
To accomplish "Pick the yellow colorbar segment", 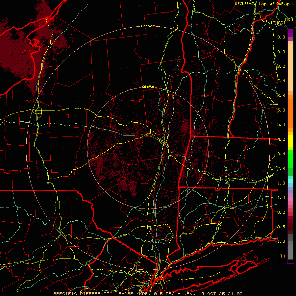I will click(x=290, y=141).
